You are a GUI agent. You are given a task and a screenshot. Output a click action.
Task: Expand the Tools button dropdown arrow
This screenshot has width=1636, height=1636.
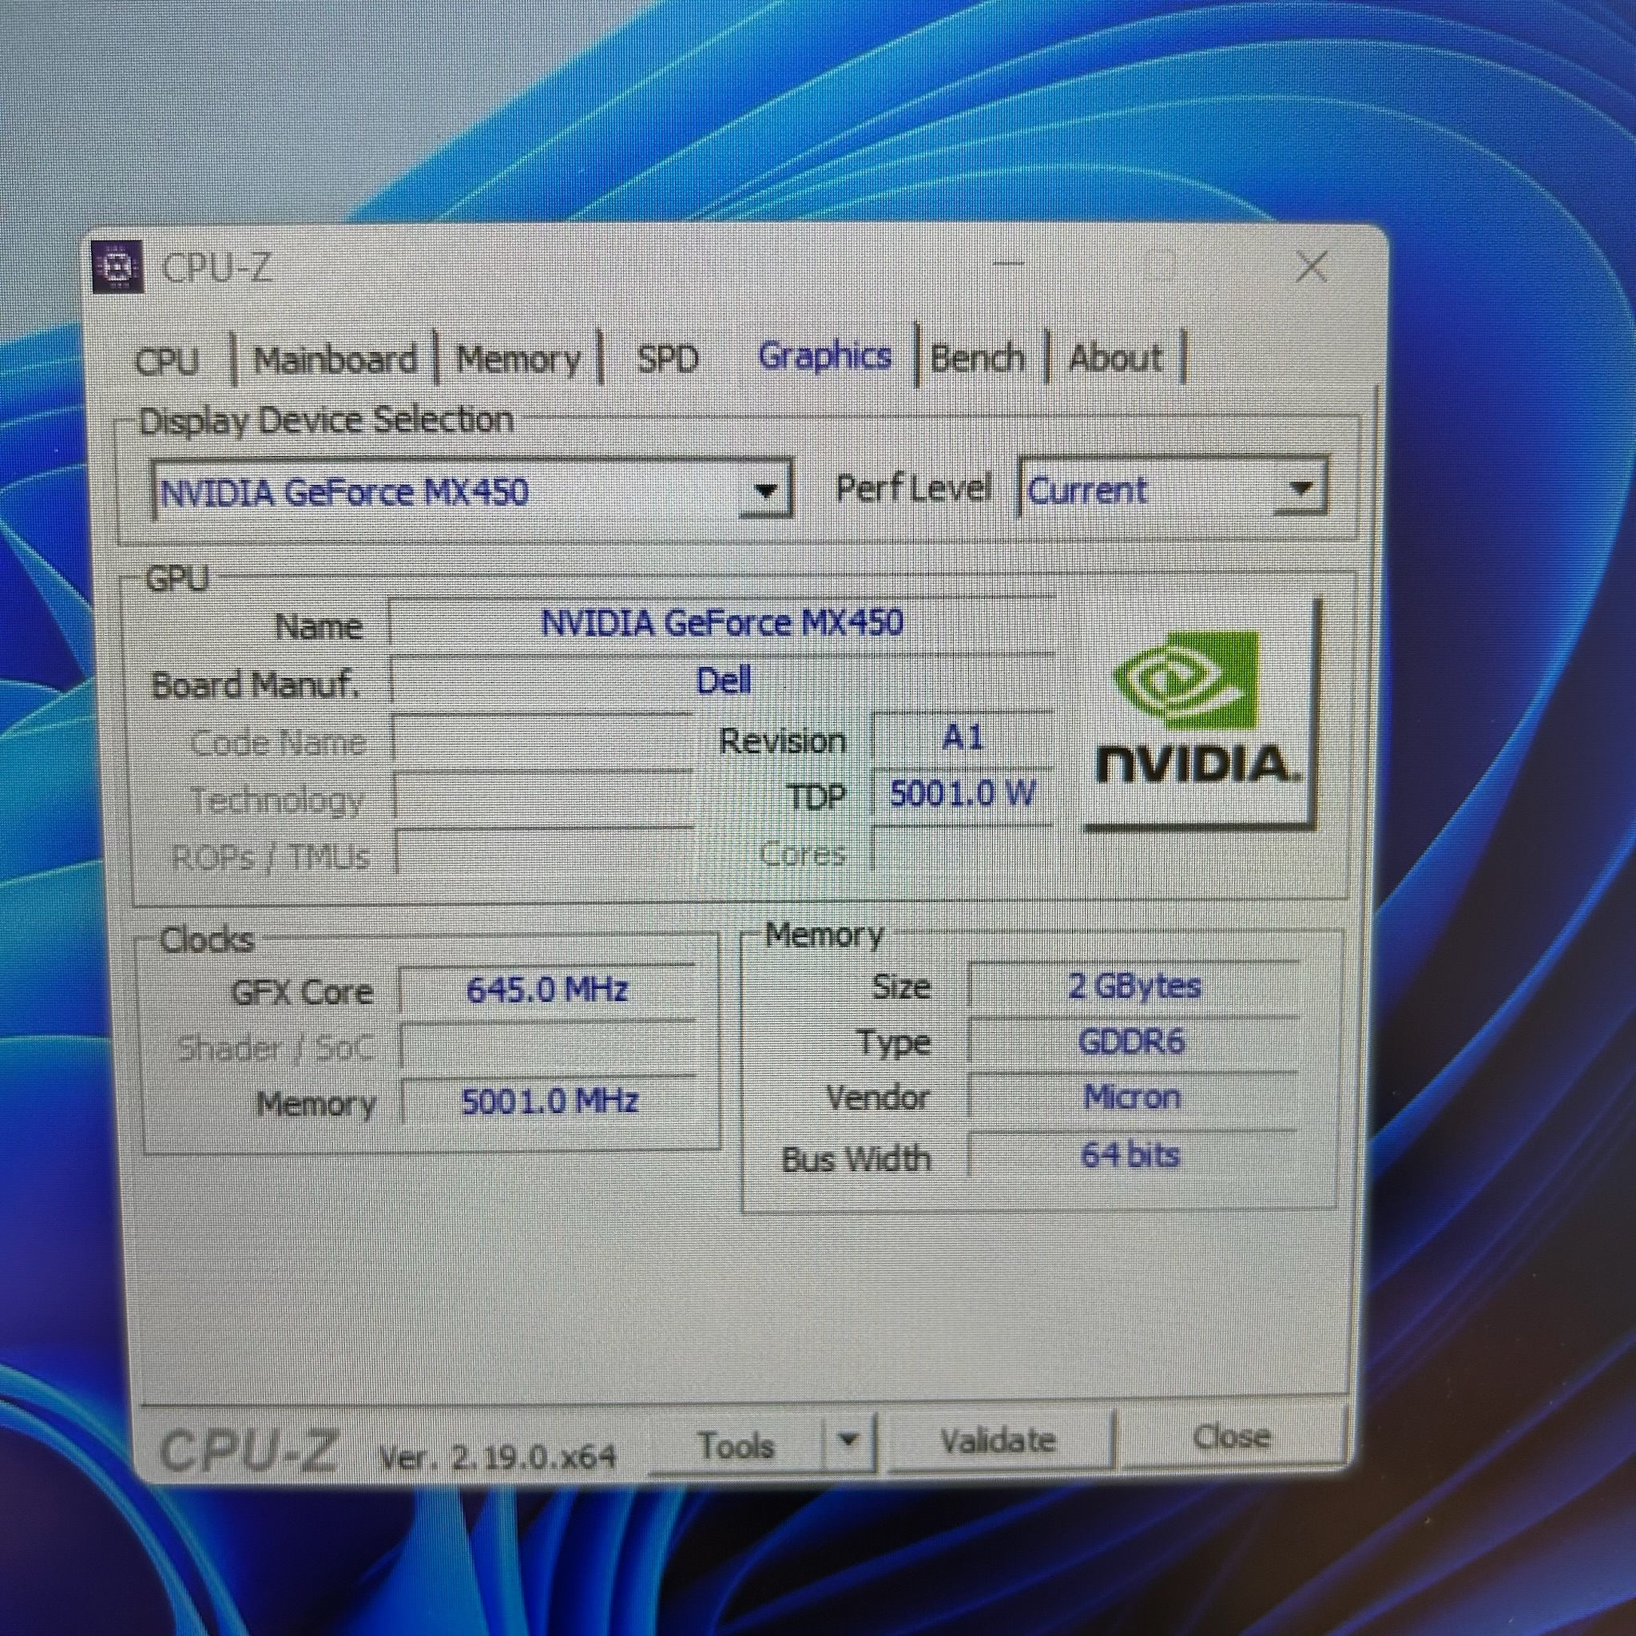click(x=848, y=1439)
